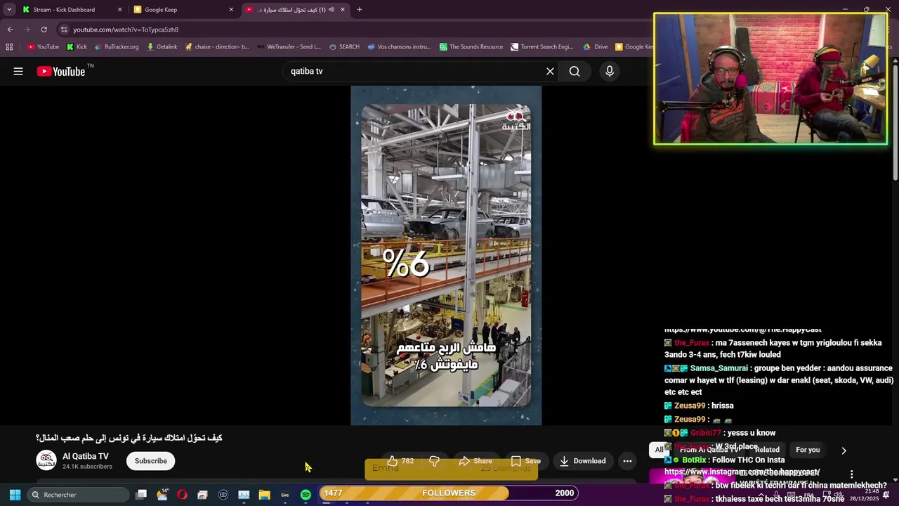Open Getalink bookmark
Viewport: 899px width, 506px height.
(162, 47)
